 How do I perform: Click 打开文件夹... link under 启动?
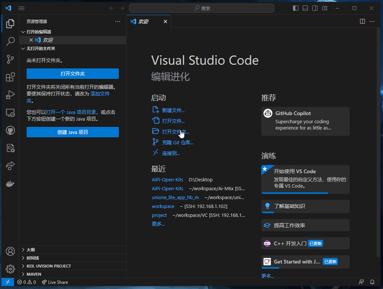point(171,132)
